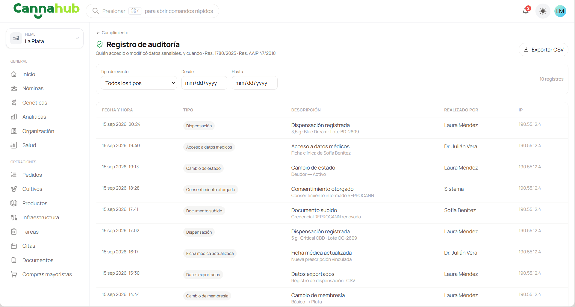Click Citas calendar icon in sidebar

14,246
